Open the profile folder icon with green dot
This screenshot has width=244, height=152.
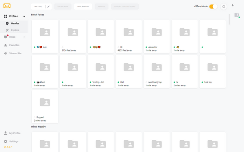[x=237, y=15]
